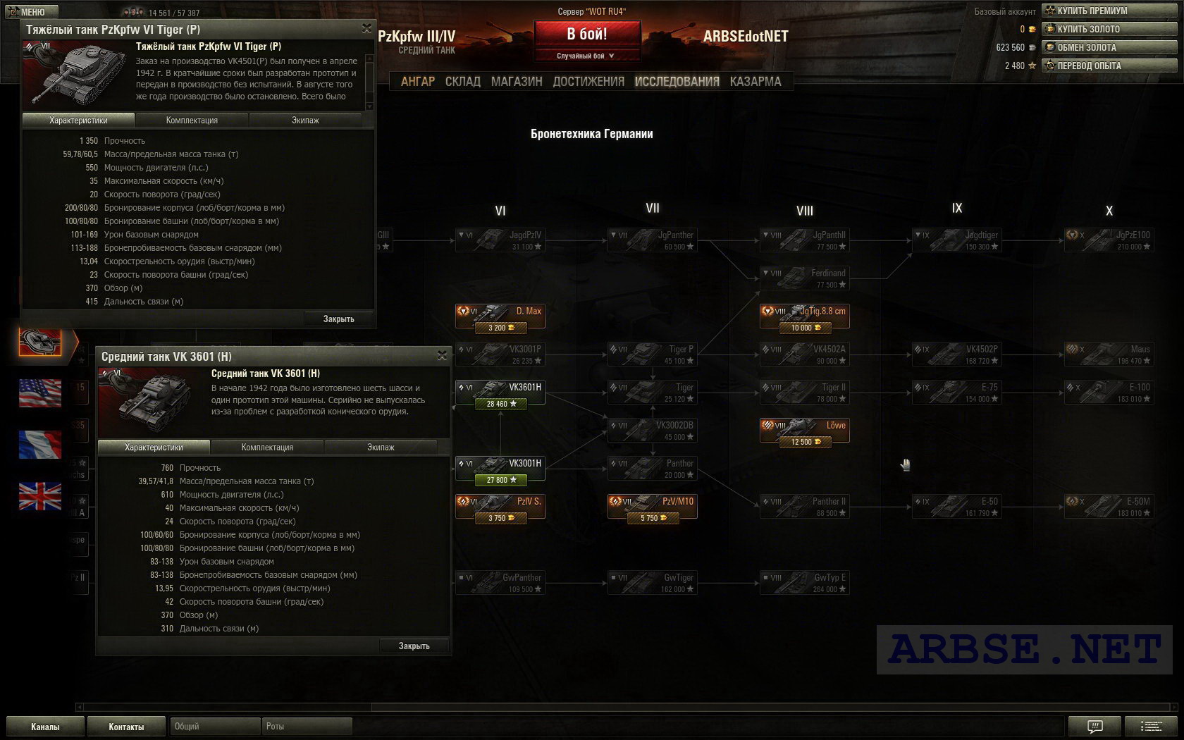The image size is (1184, 740).
Task: Open the Меню button at top left
Action: 32,12
